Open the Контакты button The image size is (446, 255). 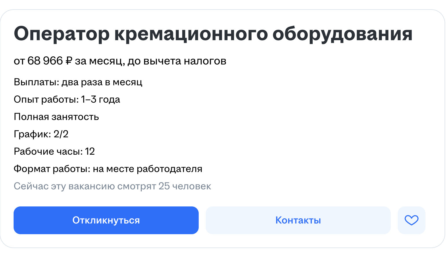pyautogui.click(x=298, y=220)
